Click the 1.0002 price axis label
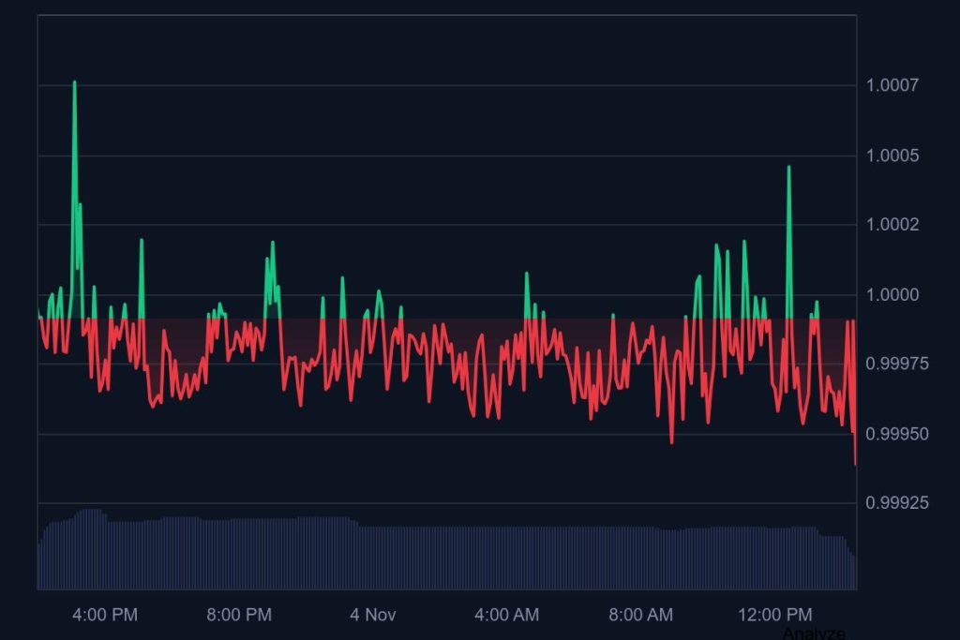The image size is (960, 640). (x=892, y=225)
